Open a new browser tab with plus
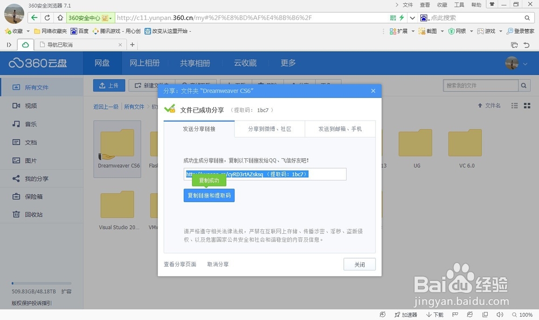 click(x=133, y=45)
